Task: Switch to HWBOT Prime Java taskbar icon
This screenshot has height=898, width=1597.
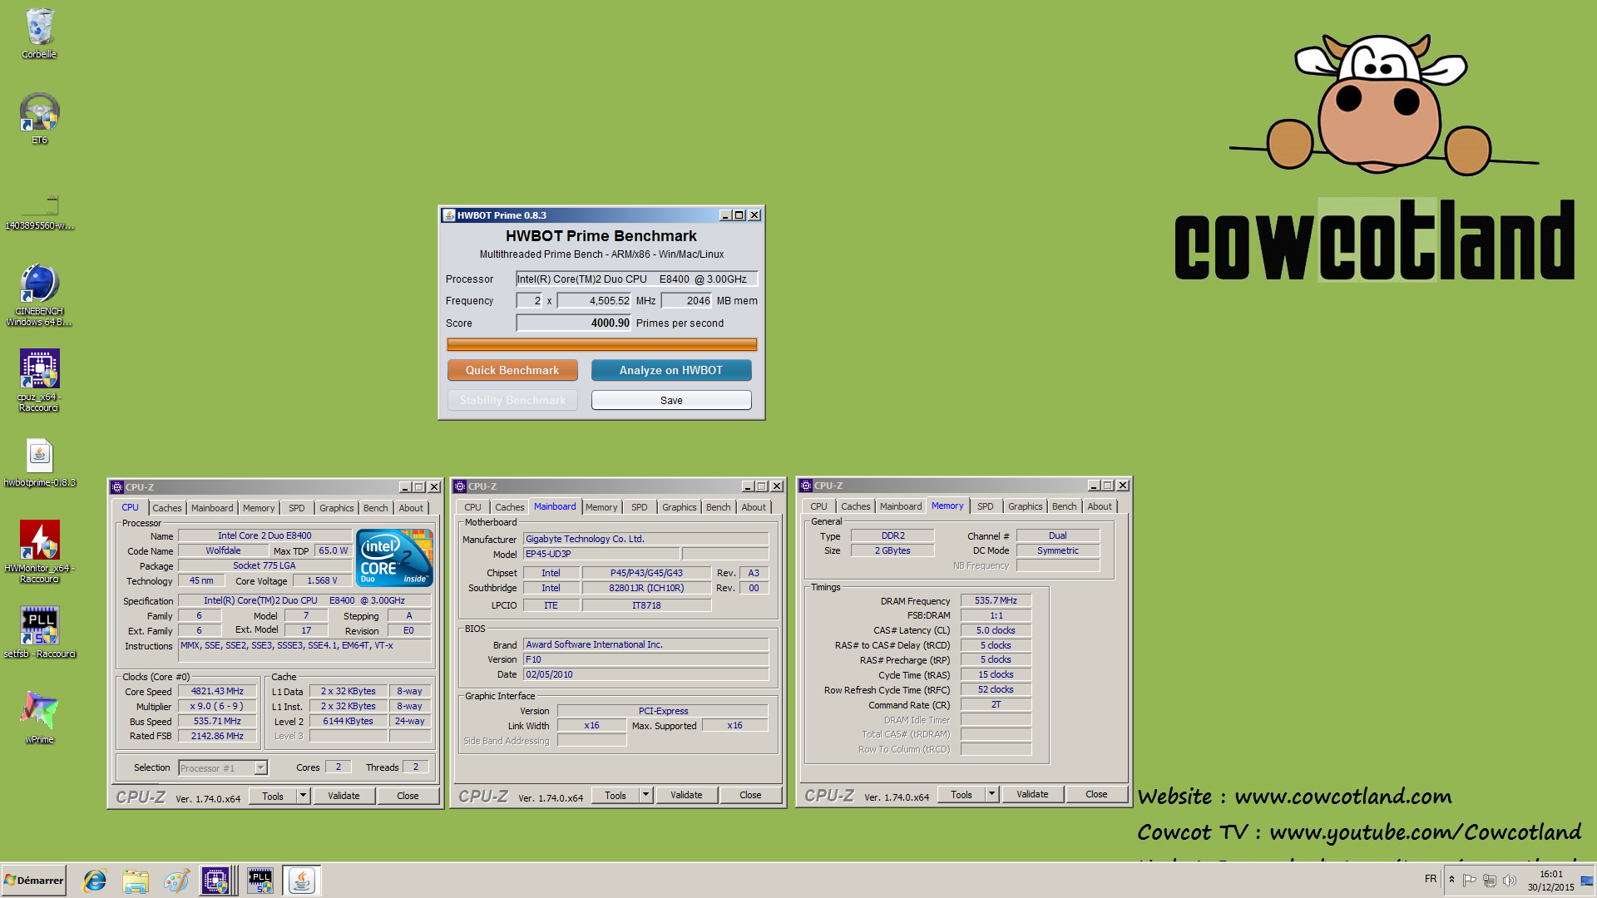Action: pyautogui.click(x=302, y=881)
